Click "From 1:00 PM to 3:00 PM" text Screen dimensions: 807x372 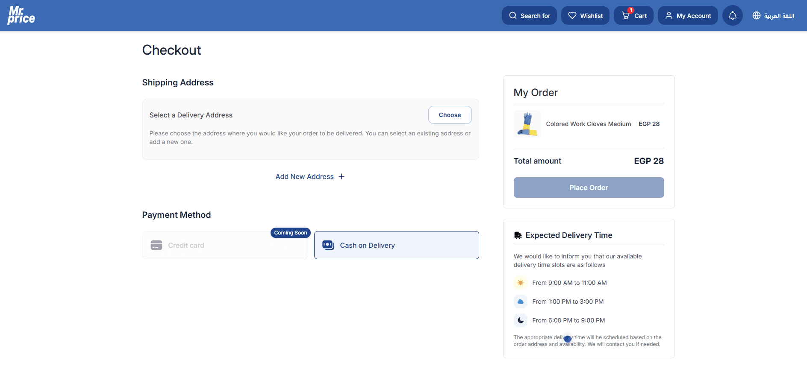568,302
